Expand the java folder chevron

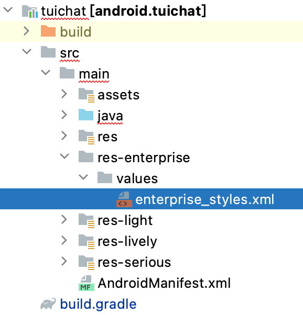coord(64,115)
